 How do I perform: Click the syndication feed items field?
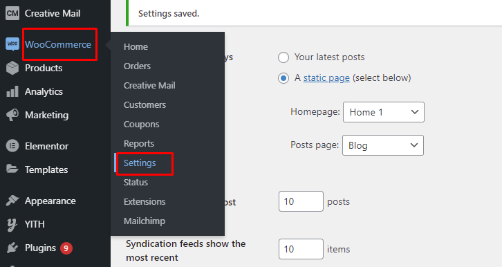pos(301,249)
